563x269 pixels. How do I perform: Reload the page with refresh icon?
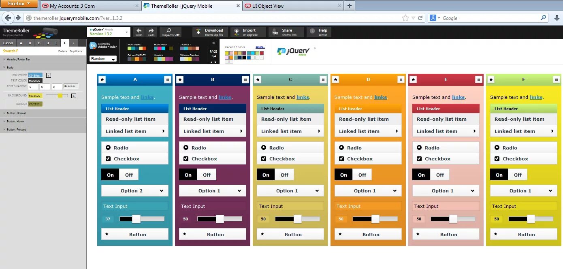(x=420, y=18)
